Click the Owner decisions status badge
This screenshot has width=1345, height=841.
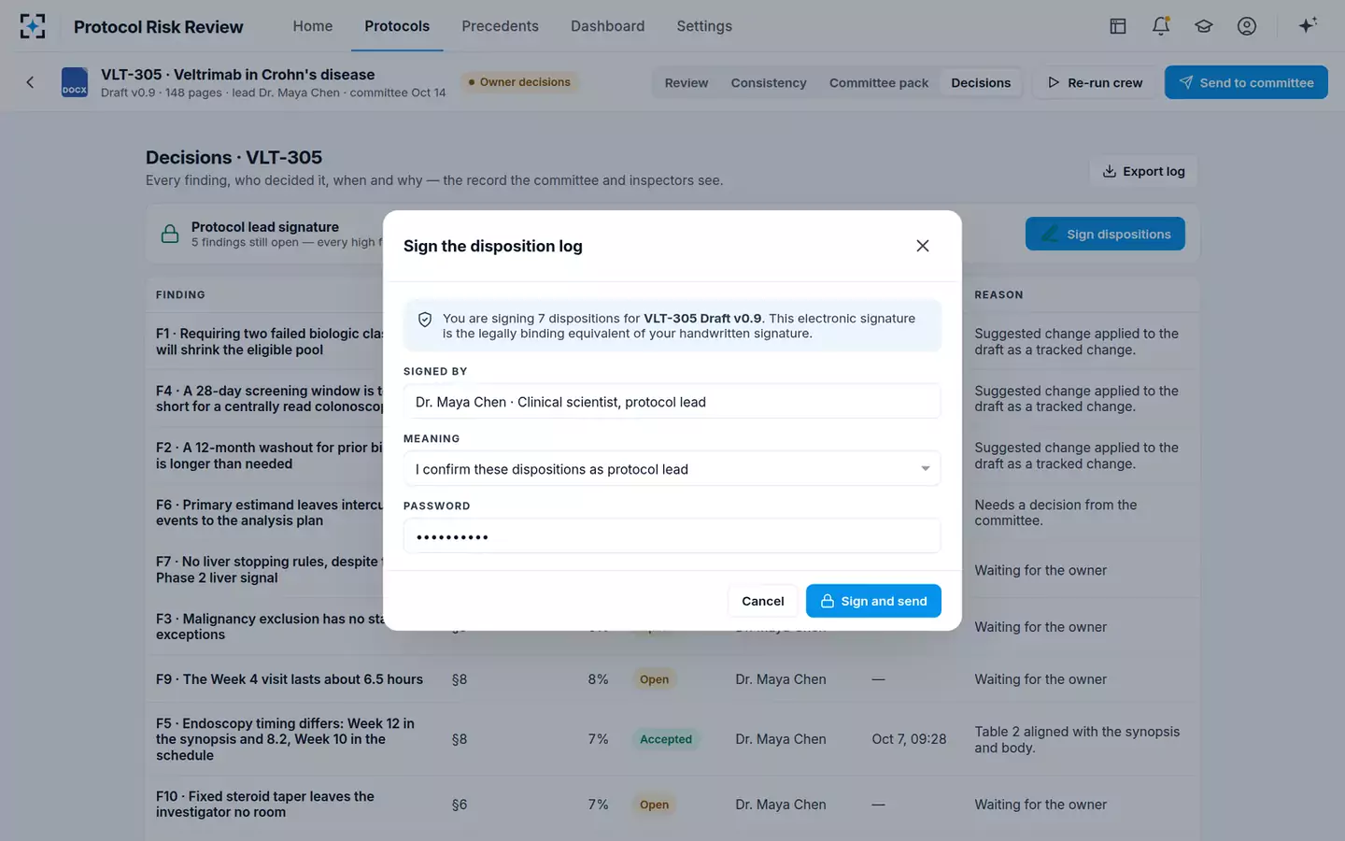pyautogui.click(x=519, y=82)
